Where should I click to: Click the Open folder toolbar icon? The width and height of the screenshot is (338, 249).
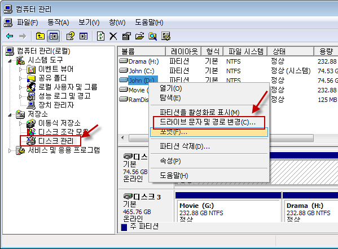tap(140, 36)
